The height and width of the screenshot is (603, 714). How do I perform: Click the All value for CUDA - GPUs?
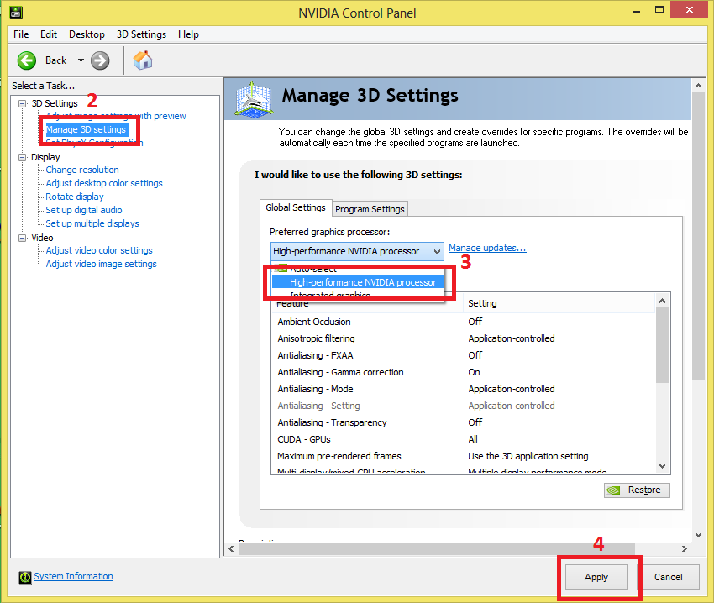pos(473,439)
